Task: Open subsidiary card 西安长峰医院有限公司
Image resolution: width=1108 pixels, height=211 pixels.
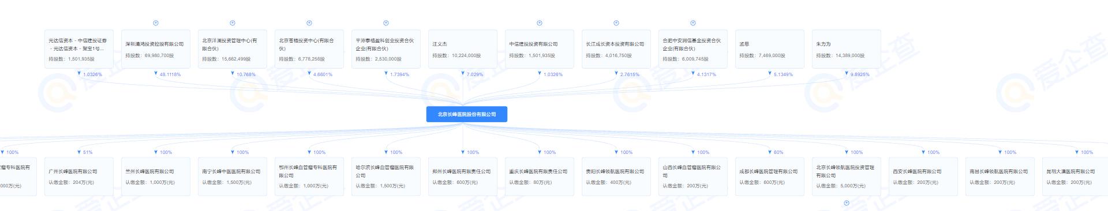Action: (x=923, y=176)
